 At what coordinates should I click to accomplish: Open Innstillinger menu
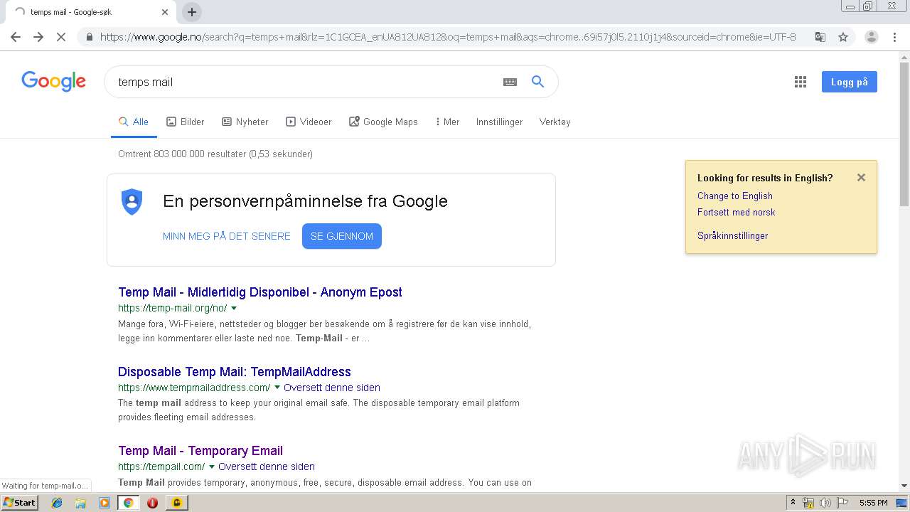499,122
